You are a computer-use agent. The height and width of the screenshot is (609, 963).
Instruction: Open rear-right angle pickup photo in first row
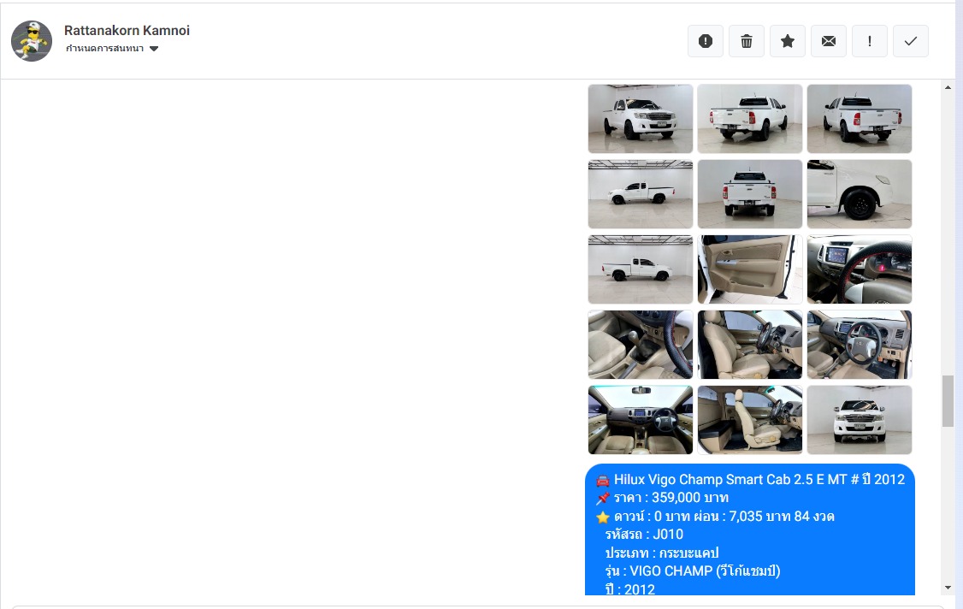click(x=860, y=119)
